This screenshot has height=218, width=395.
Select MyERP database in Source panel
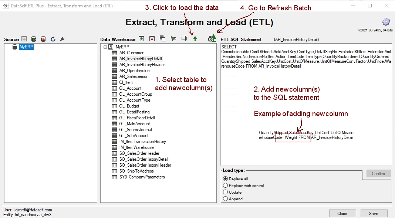pyautogui.click(x=26, y=47)
